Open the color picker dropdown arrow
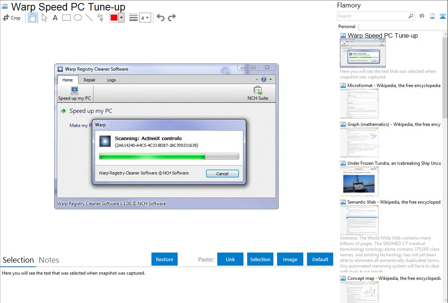 point(121,18)
